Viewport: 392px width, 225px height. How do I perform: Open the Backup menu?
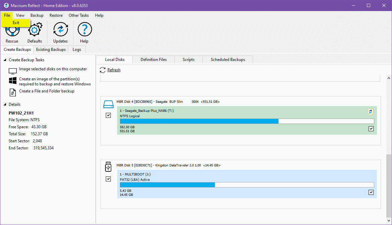point(37,15)
